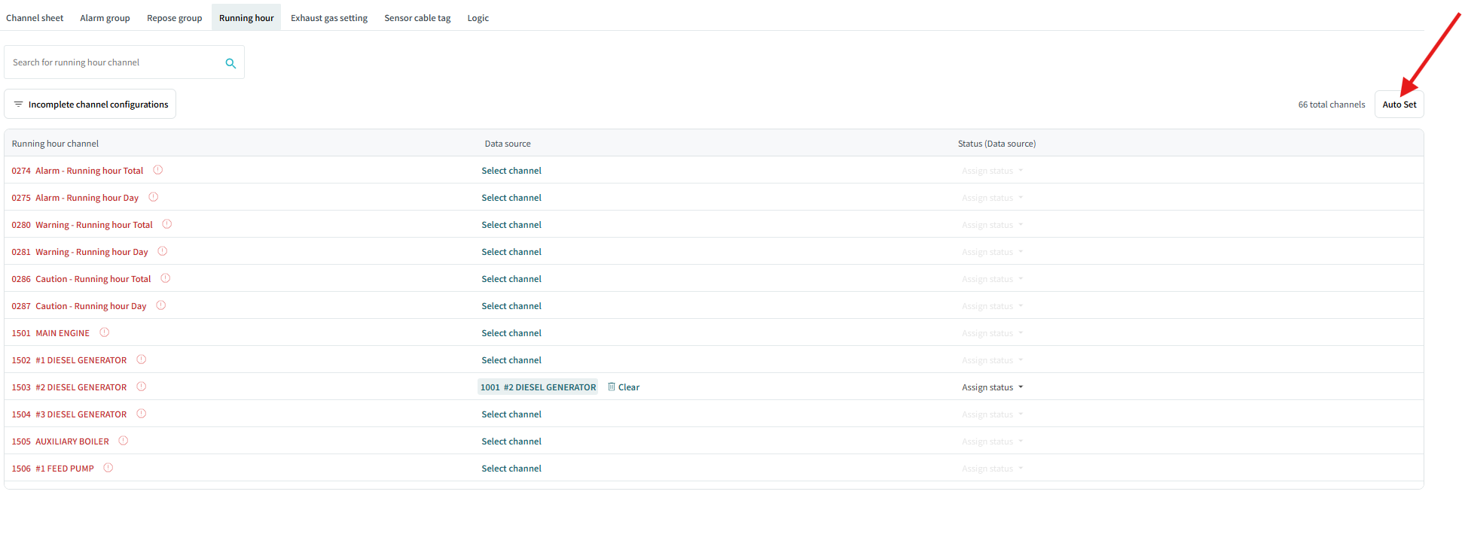The height and width of the screenshot is (543, 1462).
Task: Open the Alarm group tab
Action: (x=105, y=18)
